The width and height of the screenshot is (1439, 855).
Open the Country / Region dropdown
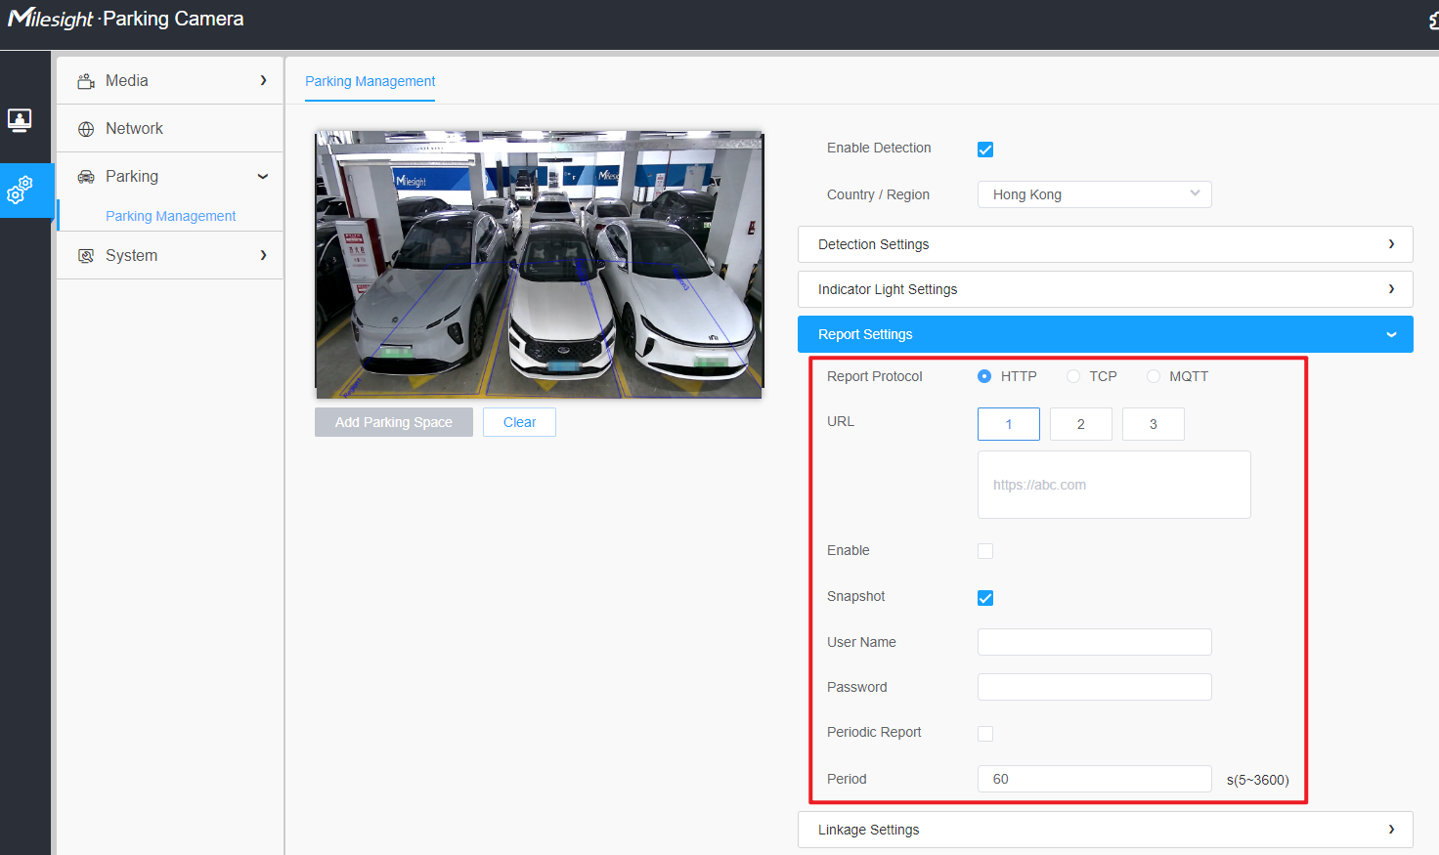click(x=1095, y=194)
